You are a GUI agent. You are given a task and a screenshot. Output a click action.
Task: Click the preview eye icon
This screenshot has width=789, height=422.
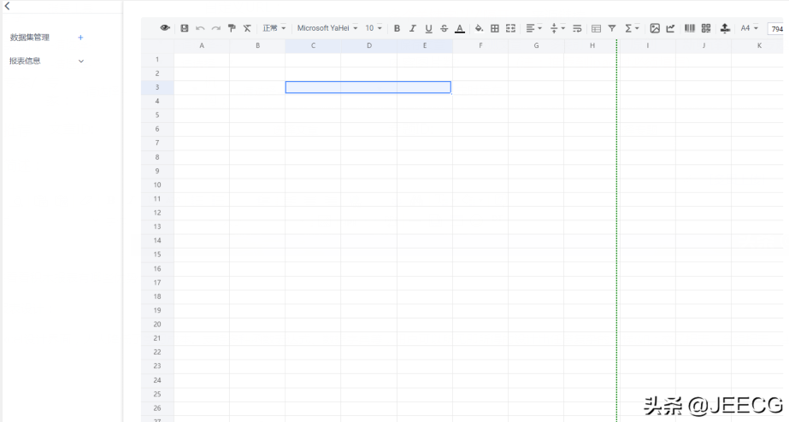(165, 28)
